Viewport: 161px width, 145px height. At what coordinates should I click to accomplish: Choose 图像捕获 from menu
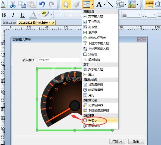pos(100,126)
